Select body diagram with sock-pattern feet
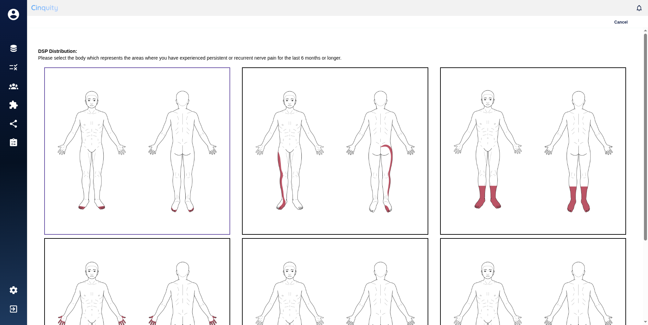 coord(533,151)
